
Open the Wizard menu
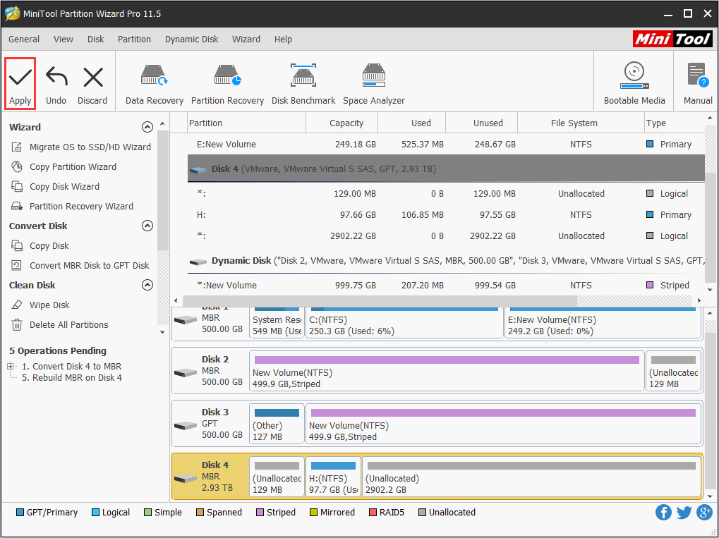[x=246, y=39]
